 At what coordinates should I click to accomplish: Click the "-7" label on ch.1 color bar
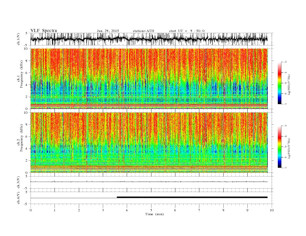click(x=285, y=104)
